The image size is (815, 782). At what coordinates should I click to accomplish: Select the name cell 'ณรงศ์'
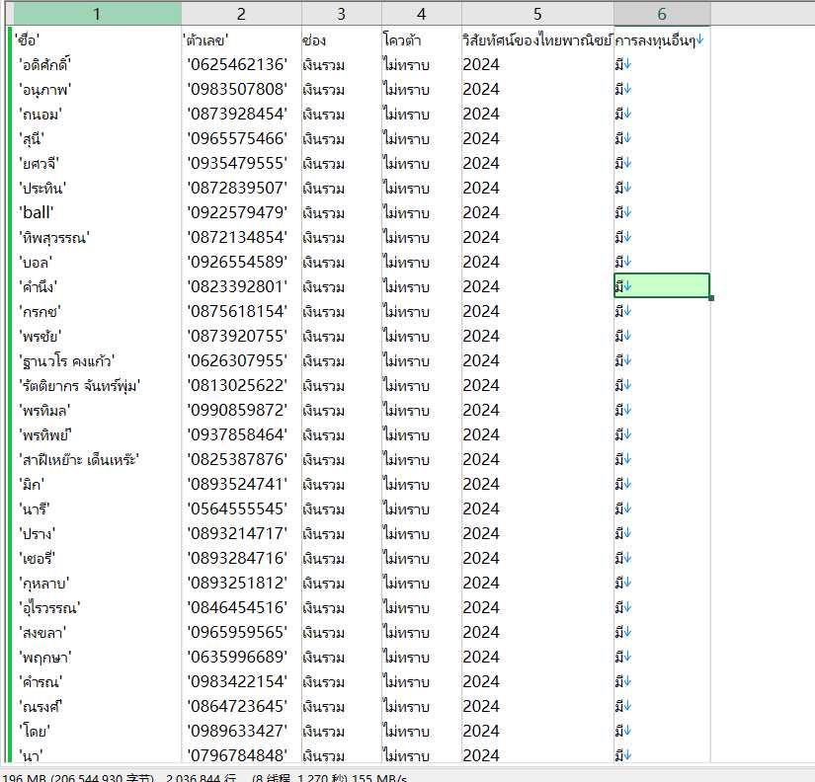click(97, 707)
